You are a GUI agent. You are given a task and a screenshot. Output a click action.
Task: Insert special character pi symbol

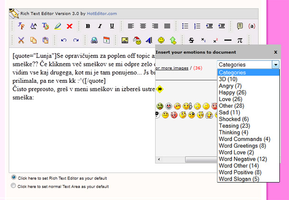[239, 40]
